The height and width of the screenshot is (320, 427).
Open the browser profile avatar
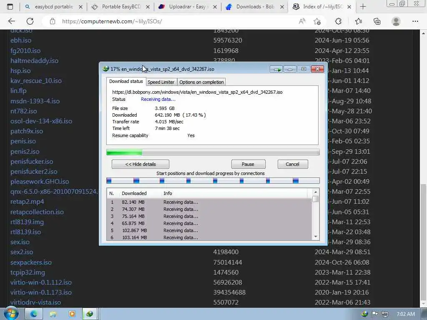pyautogui.click(x=396, y=21)
